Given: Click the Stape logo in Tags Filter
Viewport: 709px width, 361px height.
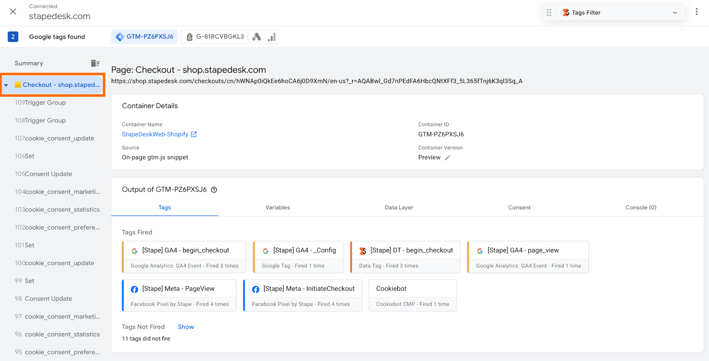Looking at the screenshot, I should (x=566, y=13).
